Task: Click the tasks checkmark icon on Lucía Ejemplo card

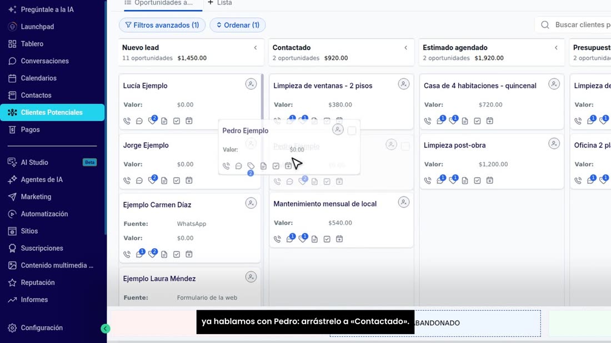Action: coord(177,121)
